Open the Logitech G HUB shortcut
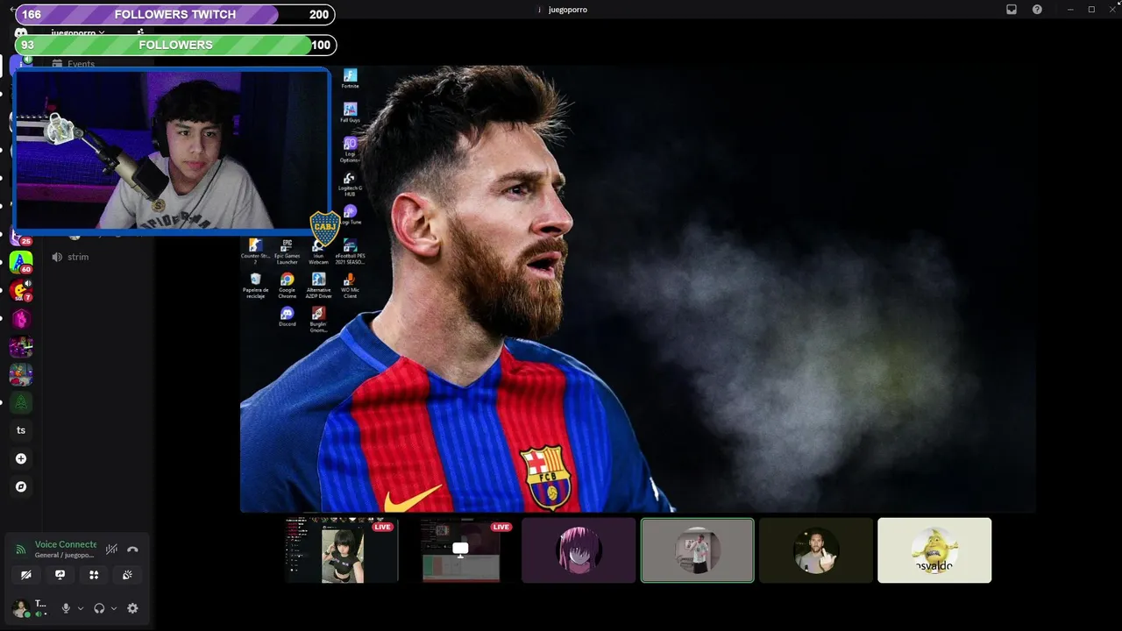Viewport: 1122px width, 631px height. click(x=350, y=183)
